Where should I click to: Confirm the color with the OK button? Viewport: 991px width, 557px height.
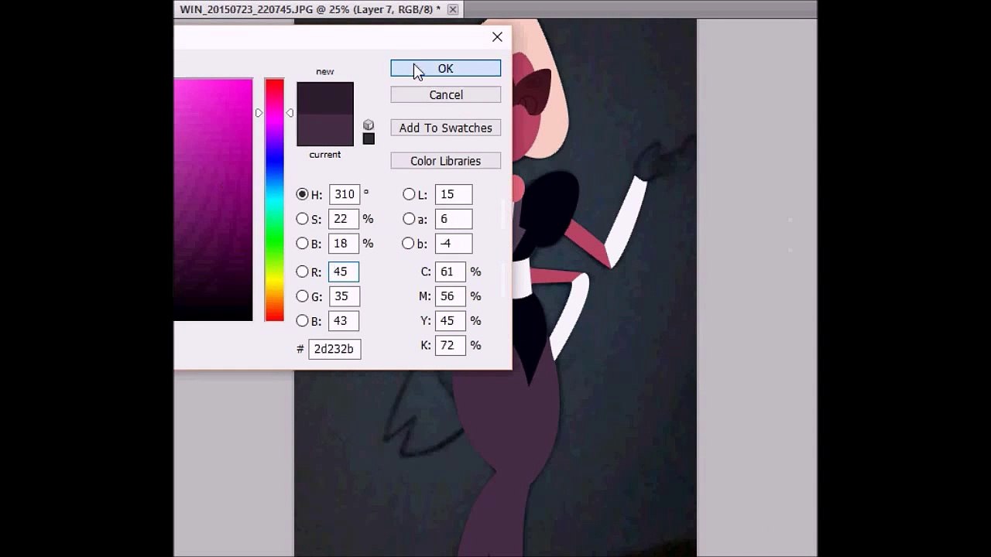[445, 69]
